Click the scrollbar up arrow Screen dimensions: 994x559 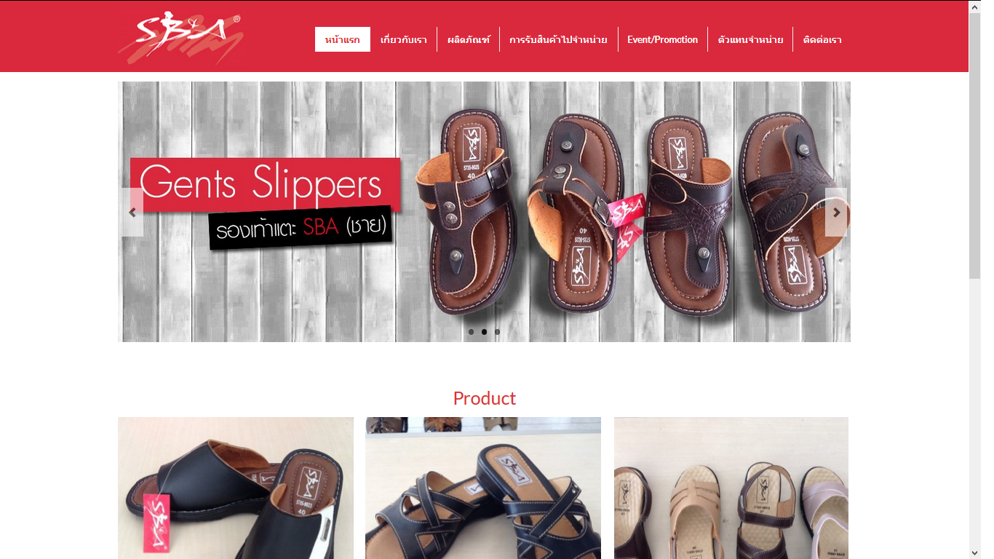[x=975, y=6]
